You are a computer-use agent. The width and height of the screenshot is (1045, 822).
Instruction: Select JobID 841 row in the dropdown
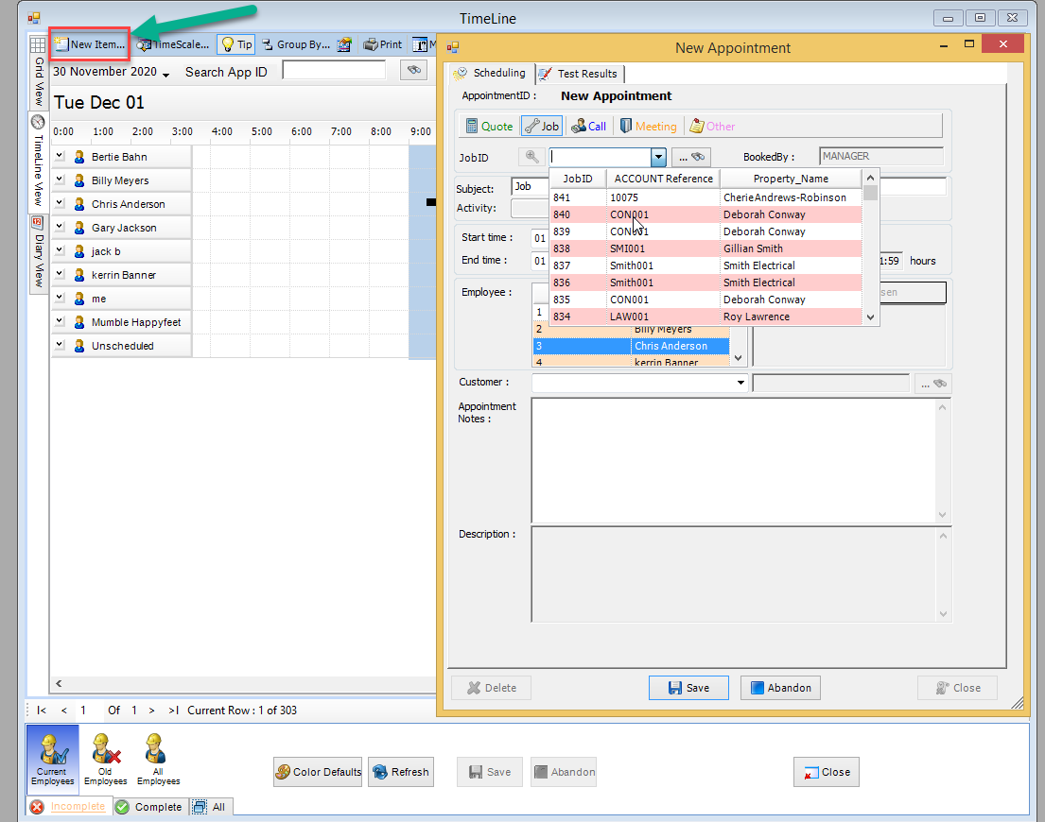click(x=705, y=197)
